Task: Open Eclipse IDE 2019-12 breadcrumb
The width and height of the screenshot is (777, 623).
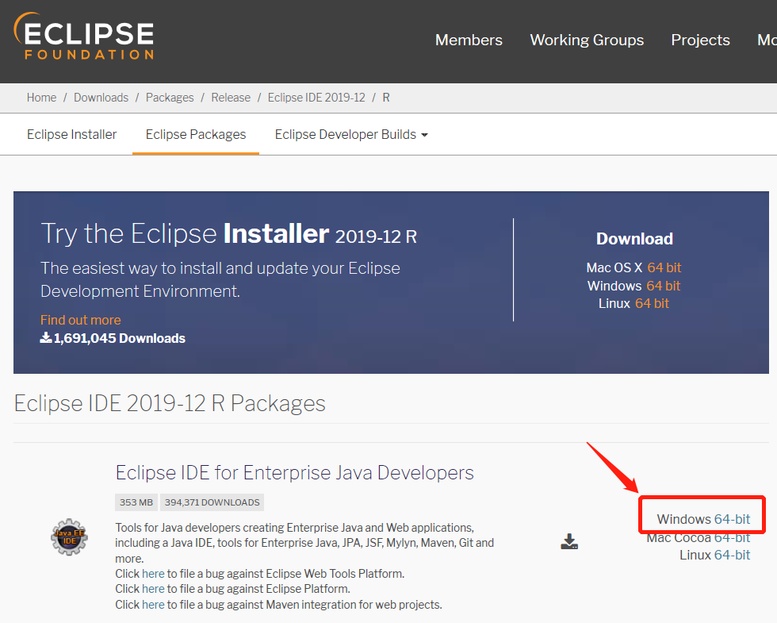Action: pos(316,98)
